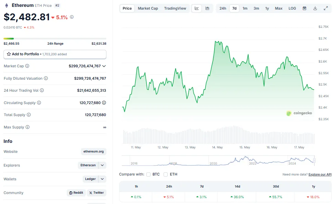Click the Reddit icon in Community
The height and width of the screenshot is (204, 333).
click(x=71, y=193)
